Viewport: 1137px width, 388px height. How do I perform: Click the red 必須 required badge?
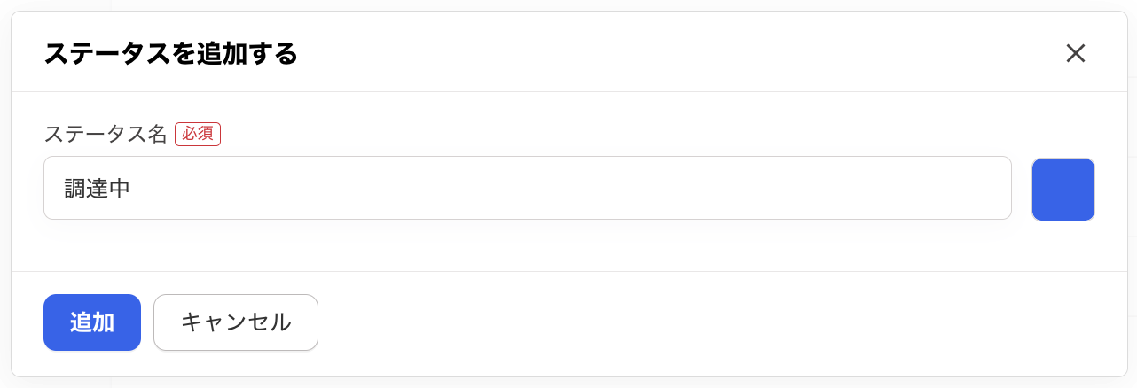(197, 134)
